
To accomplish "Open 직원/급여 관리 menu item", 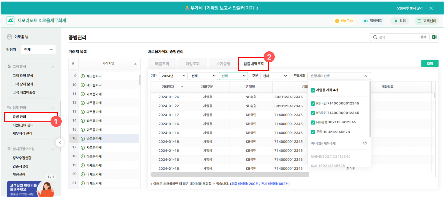I will [x=23, y=125].
